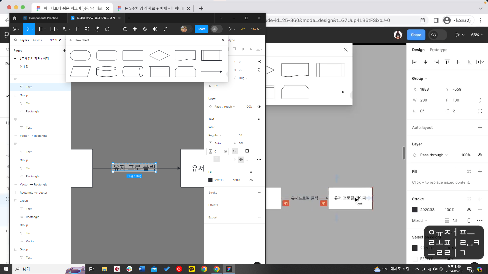Select the Rectangle shape tool in front window

click(x=53, y=29)
